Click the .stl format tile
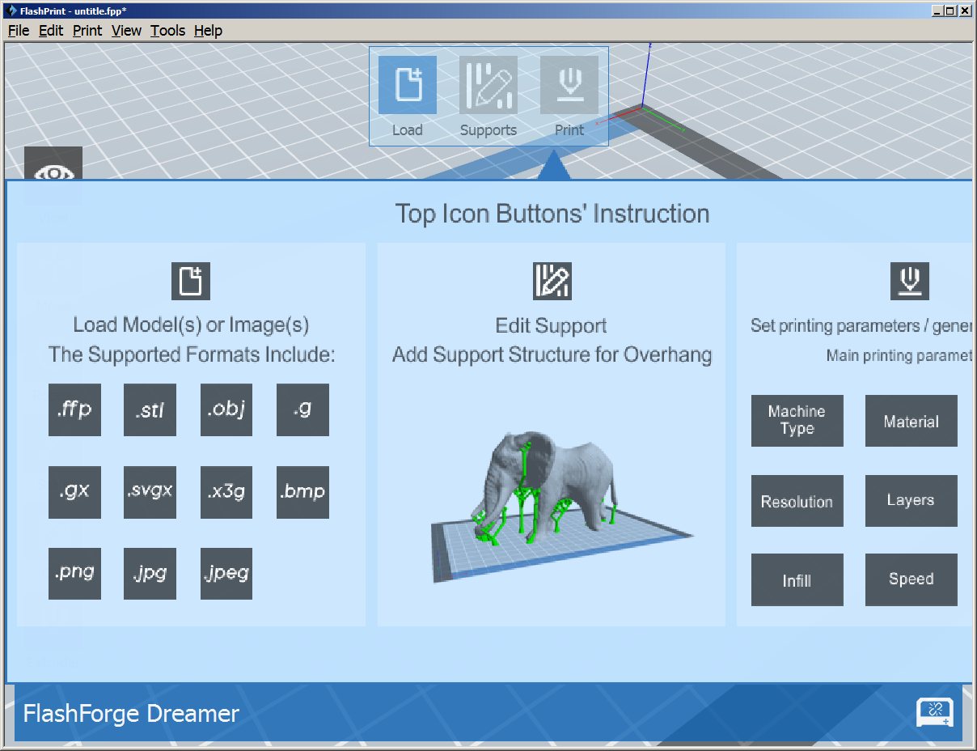The width and height of the screenshot is (977, 751). pos(150,410)
